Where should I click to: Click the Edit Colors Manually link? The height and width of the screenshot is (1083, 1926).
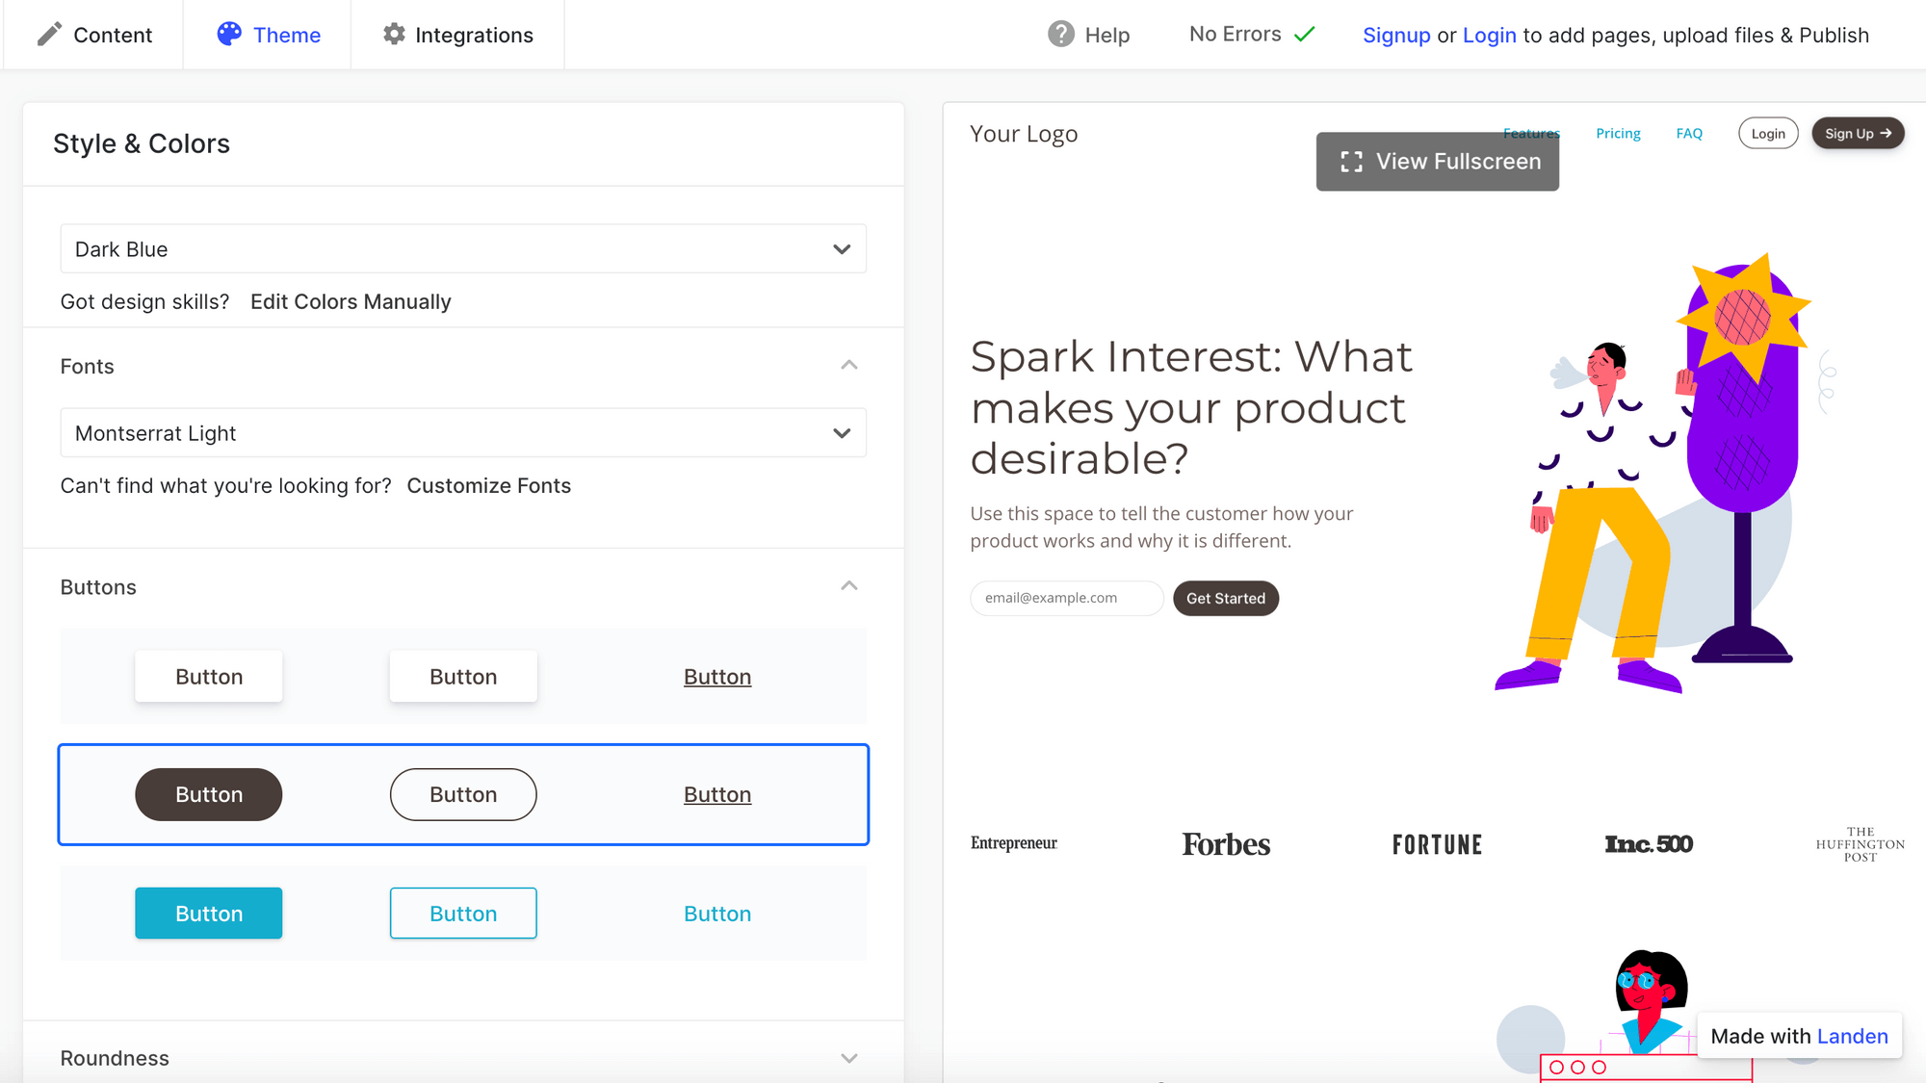coord(351,301)
